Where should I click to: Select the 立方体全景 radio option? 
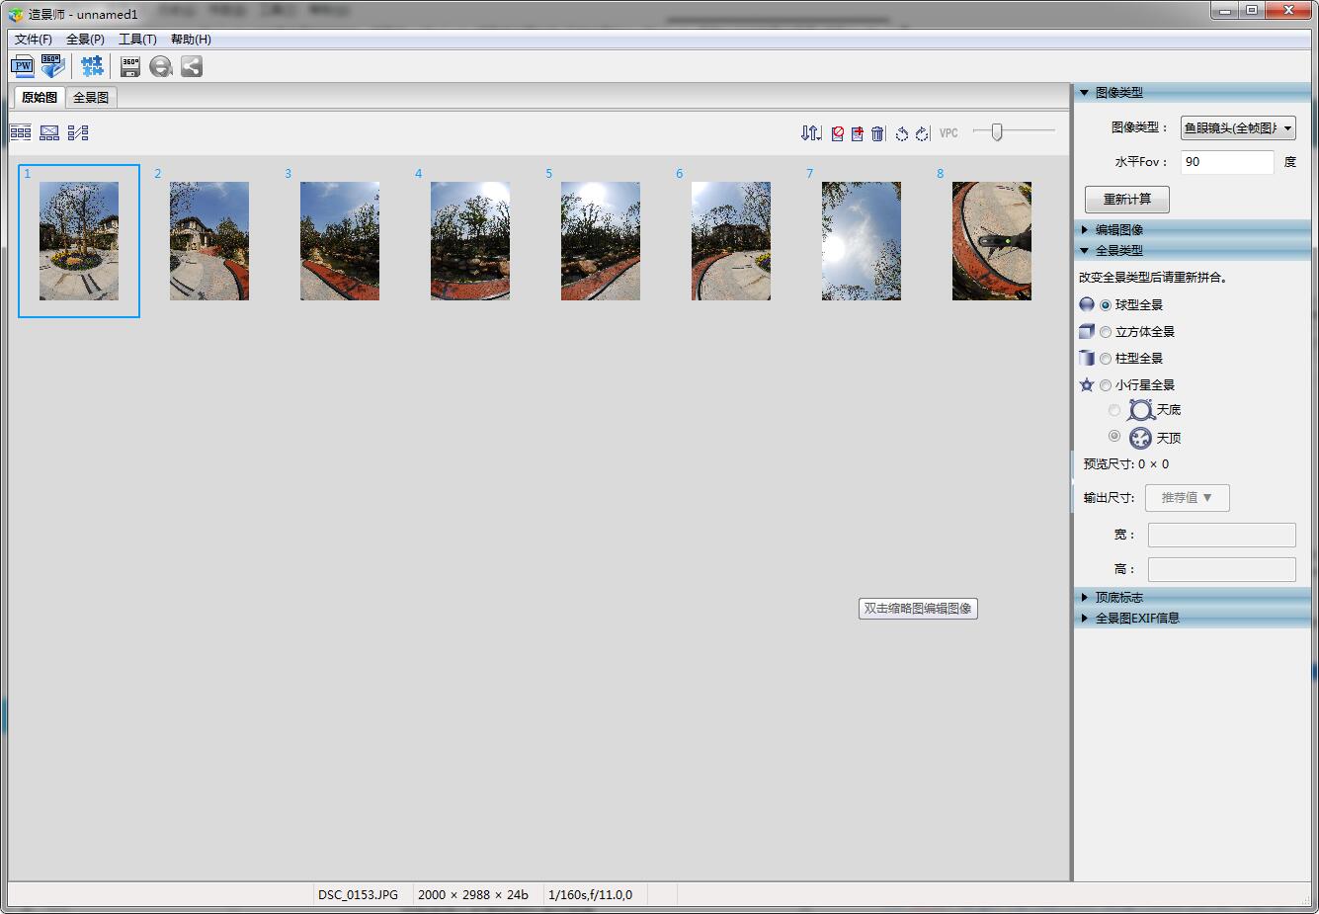point(1106,332)
